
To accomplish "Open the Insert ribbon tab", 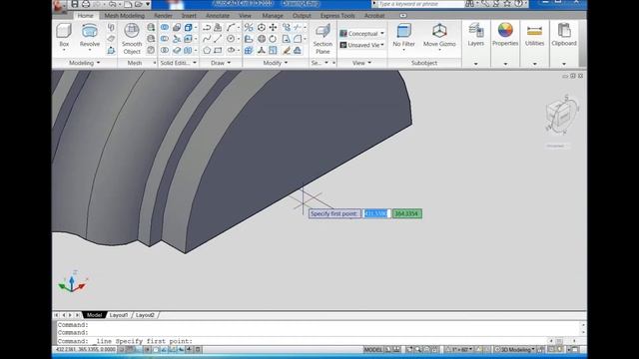I will pos(189,16).
